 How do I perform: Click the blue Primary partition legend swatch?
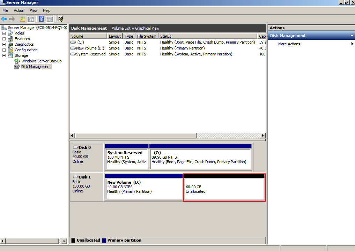104,241
